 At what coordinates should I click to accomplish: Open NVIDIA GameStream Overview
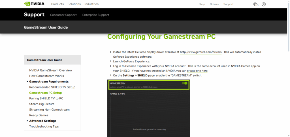51,70
